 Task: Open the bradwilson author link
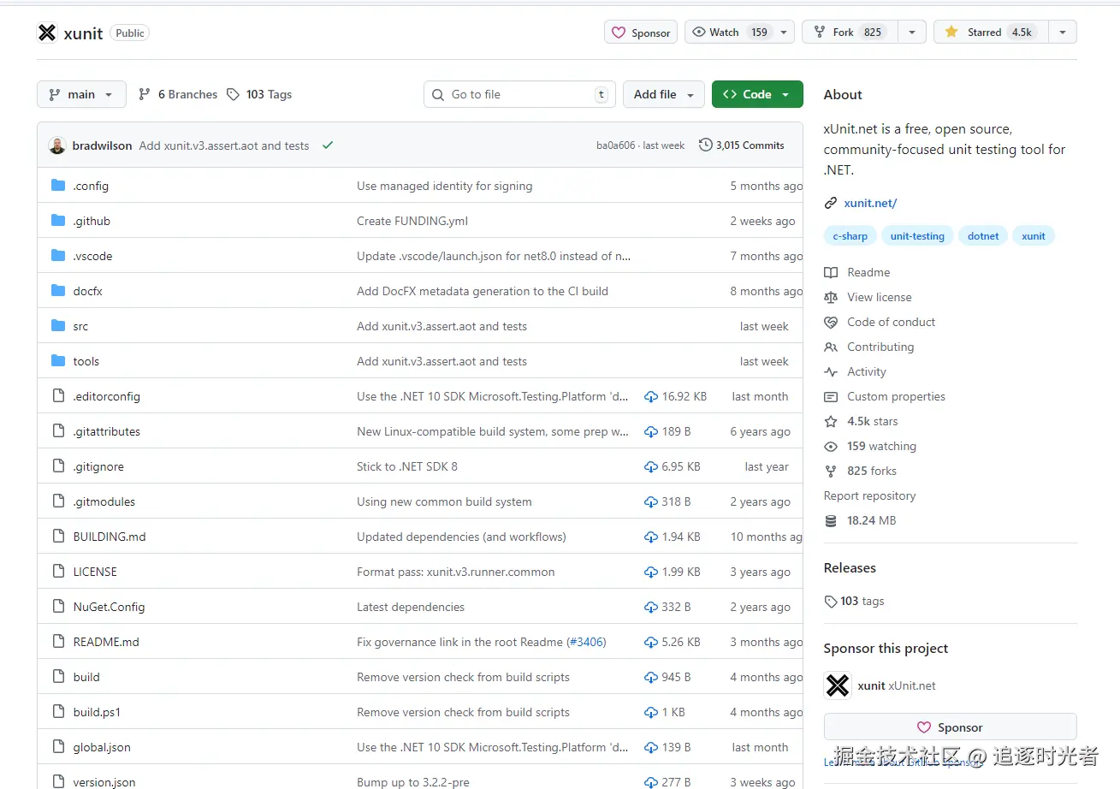(x=102, y=145)
